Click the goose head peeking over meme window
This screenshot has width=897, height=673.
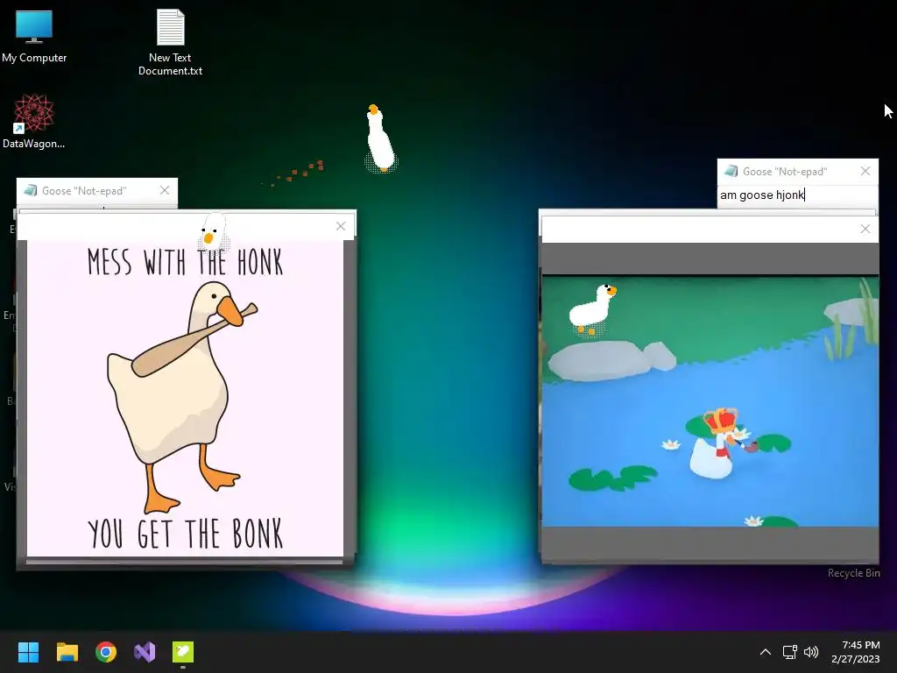[x=213, y=231]
